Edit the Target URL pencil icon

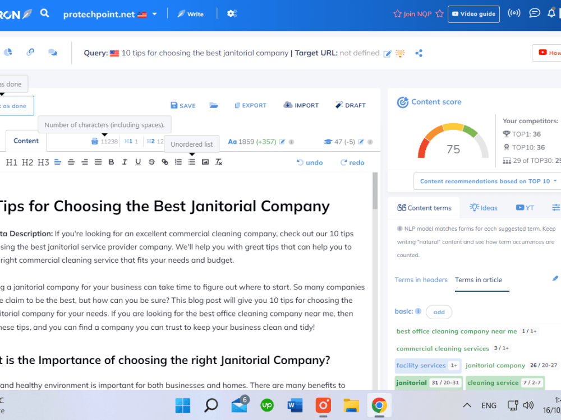click(x=387, y=54)
